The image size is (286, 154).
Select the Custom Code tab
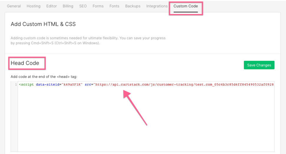[x=186, y=6]
